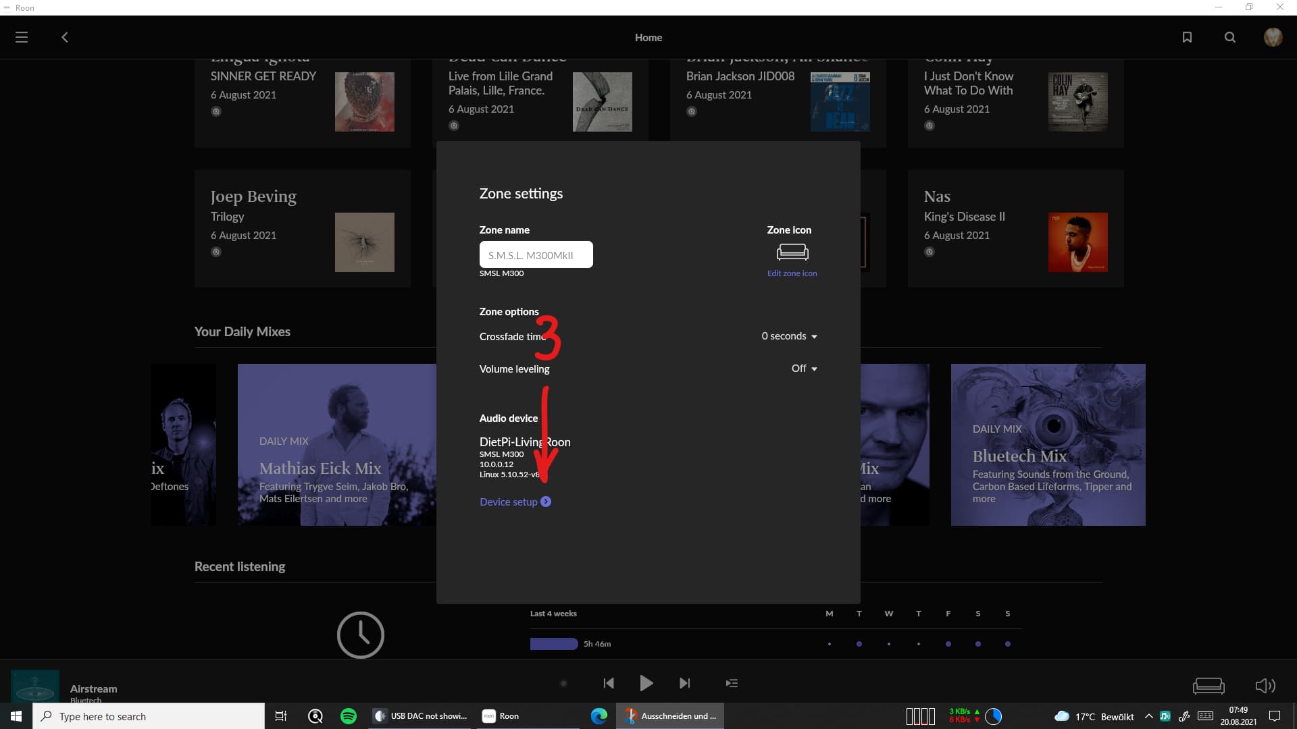Click the recent listening clock icon
This screenshot has width=1297, height=729.
click(361, 635)
